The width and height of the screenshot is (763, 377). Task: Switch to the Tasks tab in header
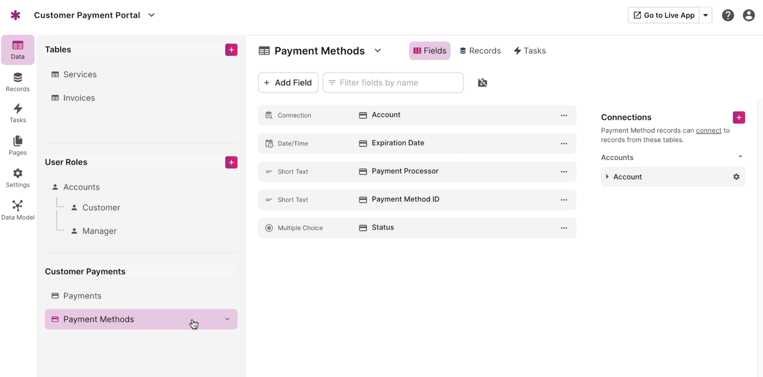pyautogui.click(x=530, y=51)
